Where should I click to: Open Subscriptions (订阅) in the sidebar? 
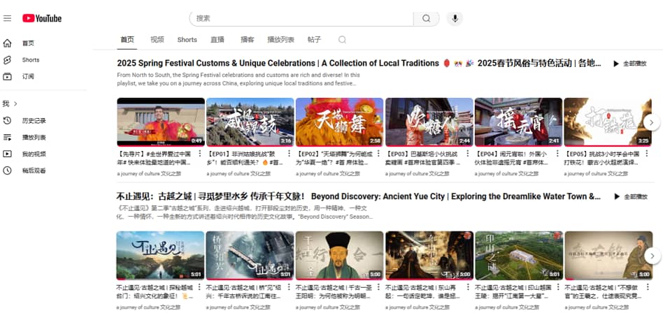pos(27,77)
